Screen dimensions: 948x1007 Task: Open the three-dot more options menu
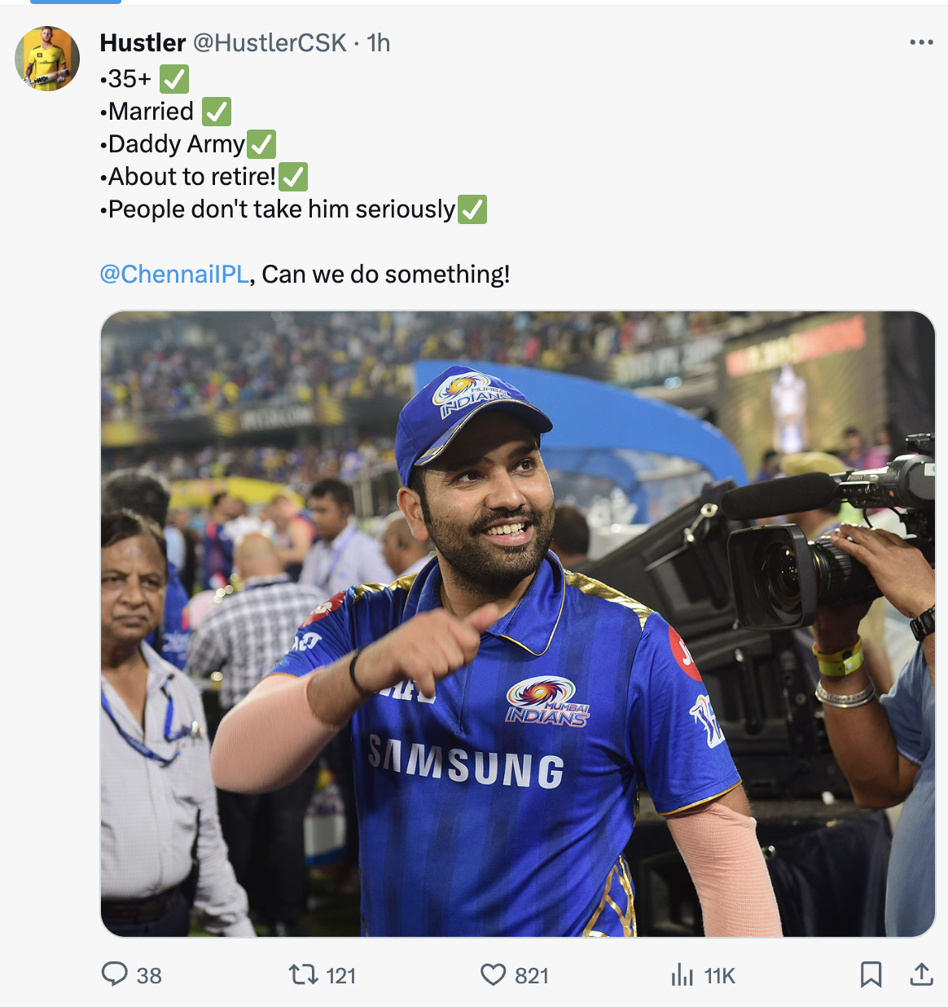click(x=921, y=42)
